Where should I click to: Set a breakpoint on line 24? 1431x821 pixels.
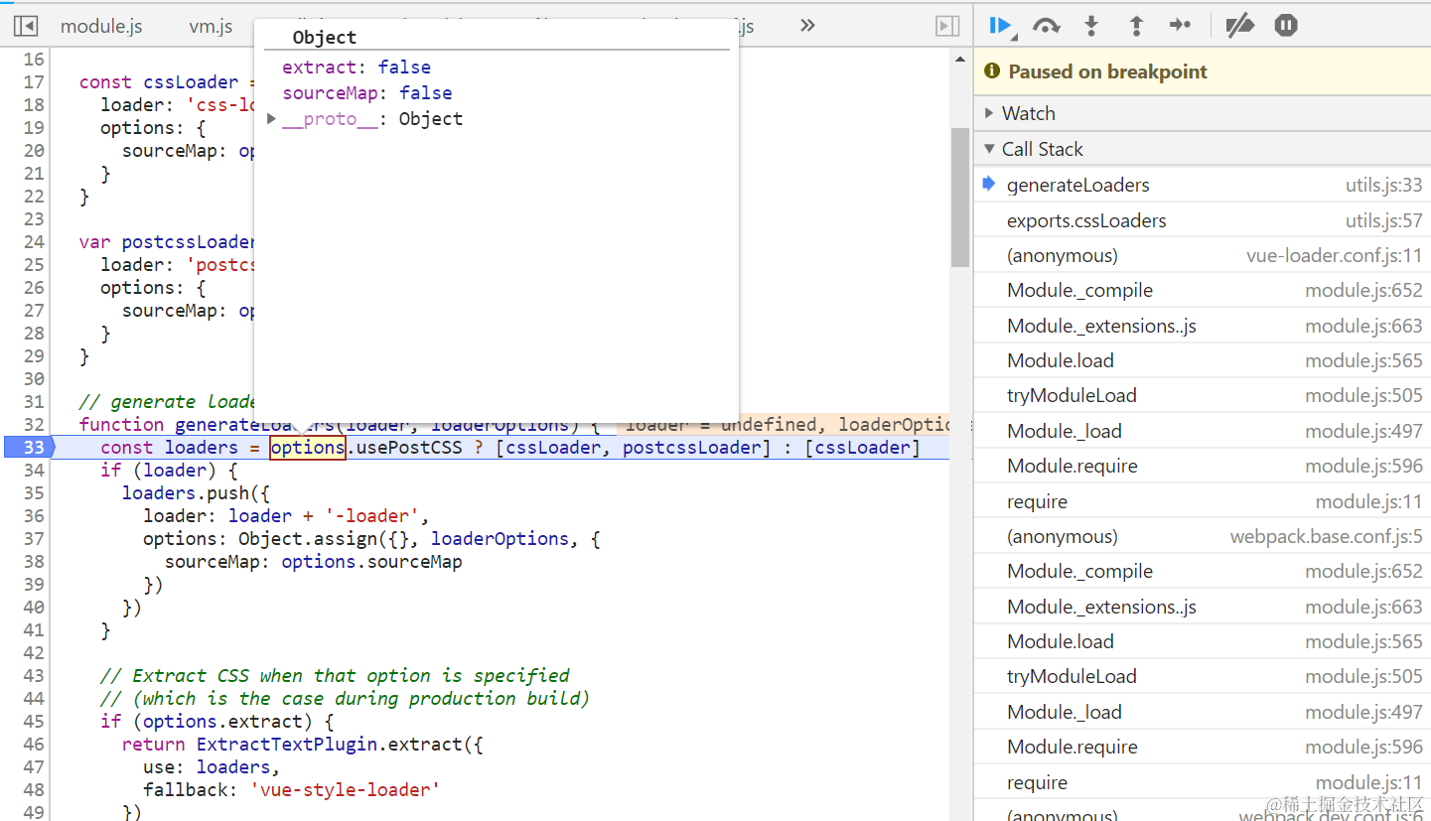click(x=33, y=242)
